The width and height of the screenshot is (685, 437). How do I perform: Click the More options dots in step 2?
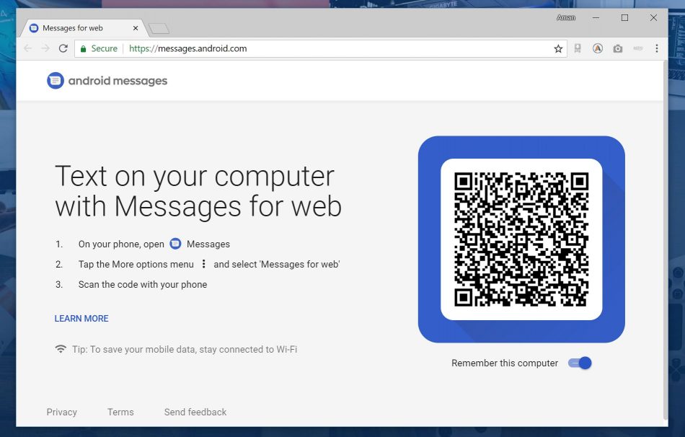click(203, 264)
